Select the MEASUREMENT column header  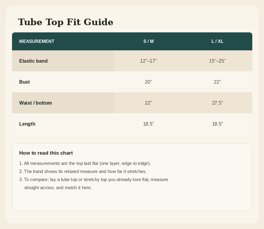coord(37,41)
